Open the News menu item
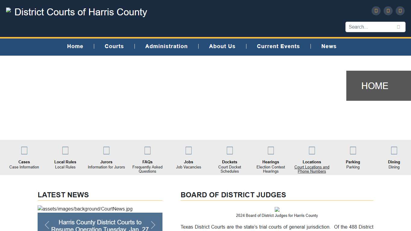411x231 pixels. click(x=329, y=46)
